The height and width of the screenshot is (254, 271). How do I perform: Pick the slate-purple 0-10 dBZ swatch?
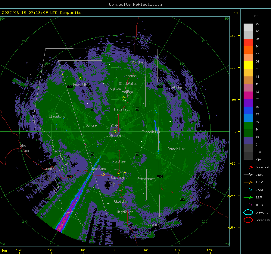[x=248, y=141]
